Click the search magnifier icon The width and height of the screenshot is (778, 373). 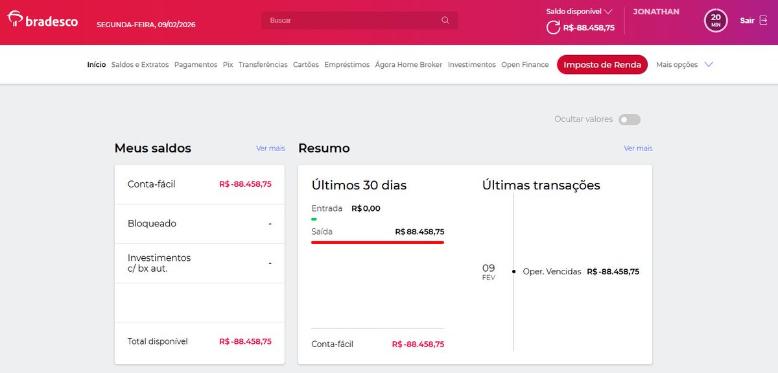[x=445, y=20]
